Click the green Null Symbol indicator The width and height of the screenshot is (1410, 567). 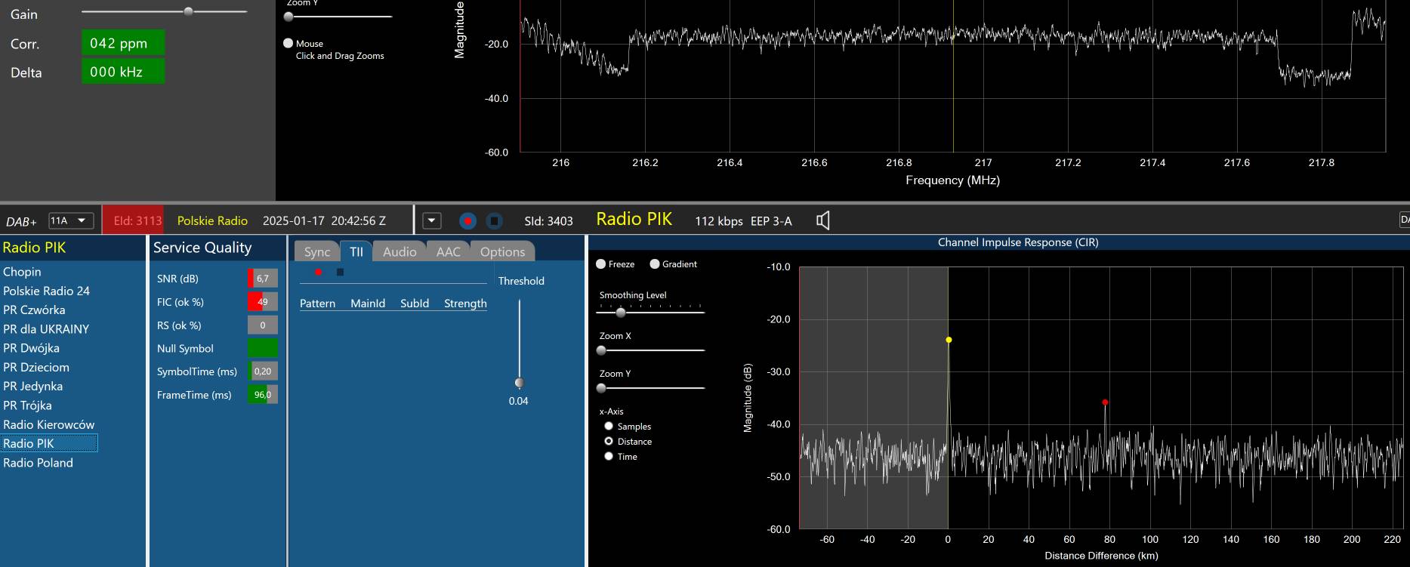[262, 348]
